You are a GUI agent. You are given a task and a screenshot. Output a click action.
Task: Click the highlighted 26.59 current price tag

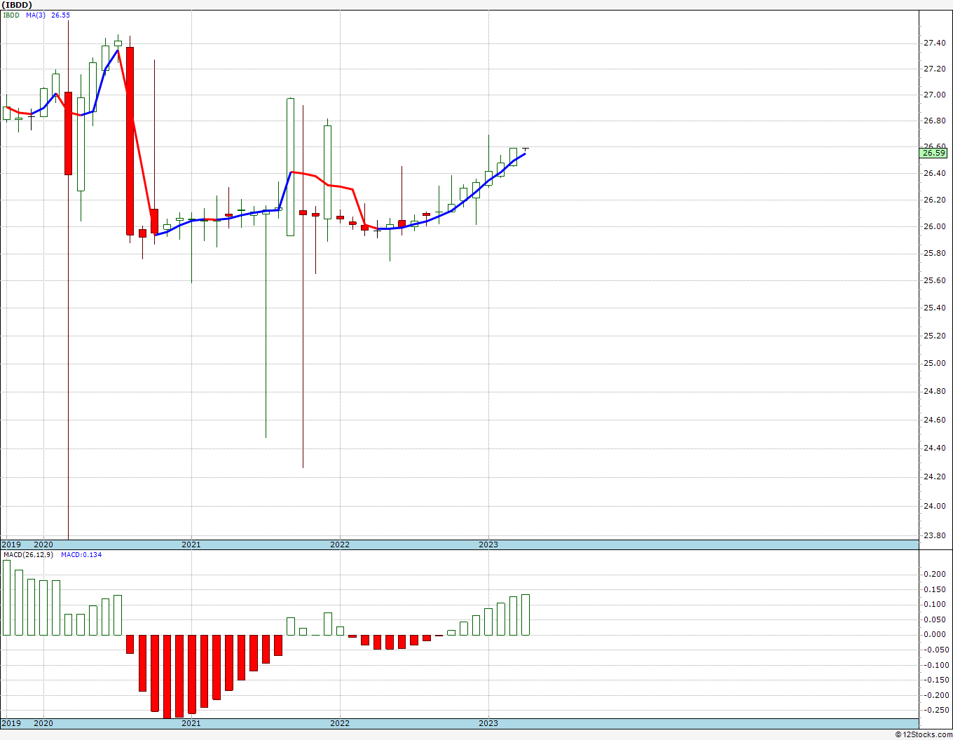click(934, 153)
